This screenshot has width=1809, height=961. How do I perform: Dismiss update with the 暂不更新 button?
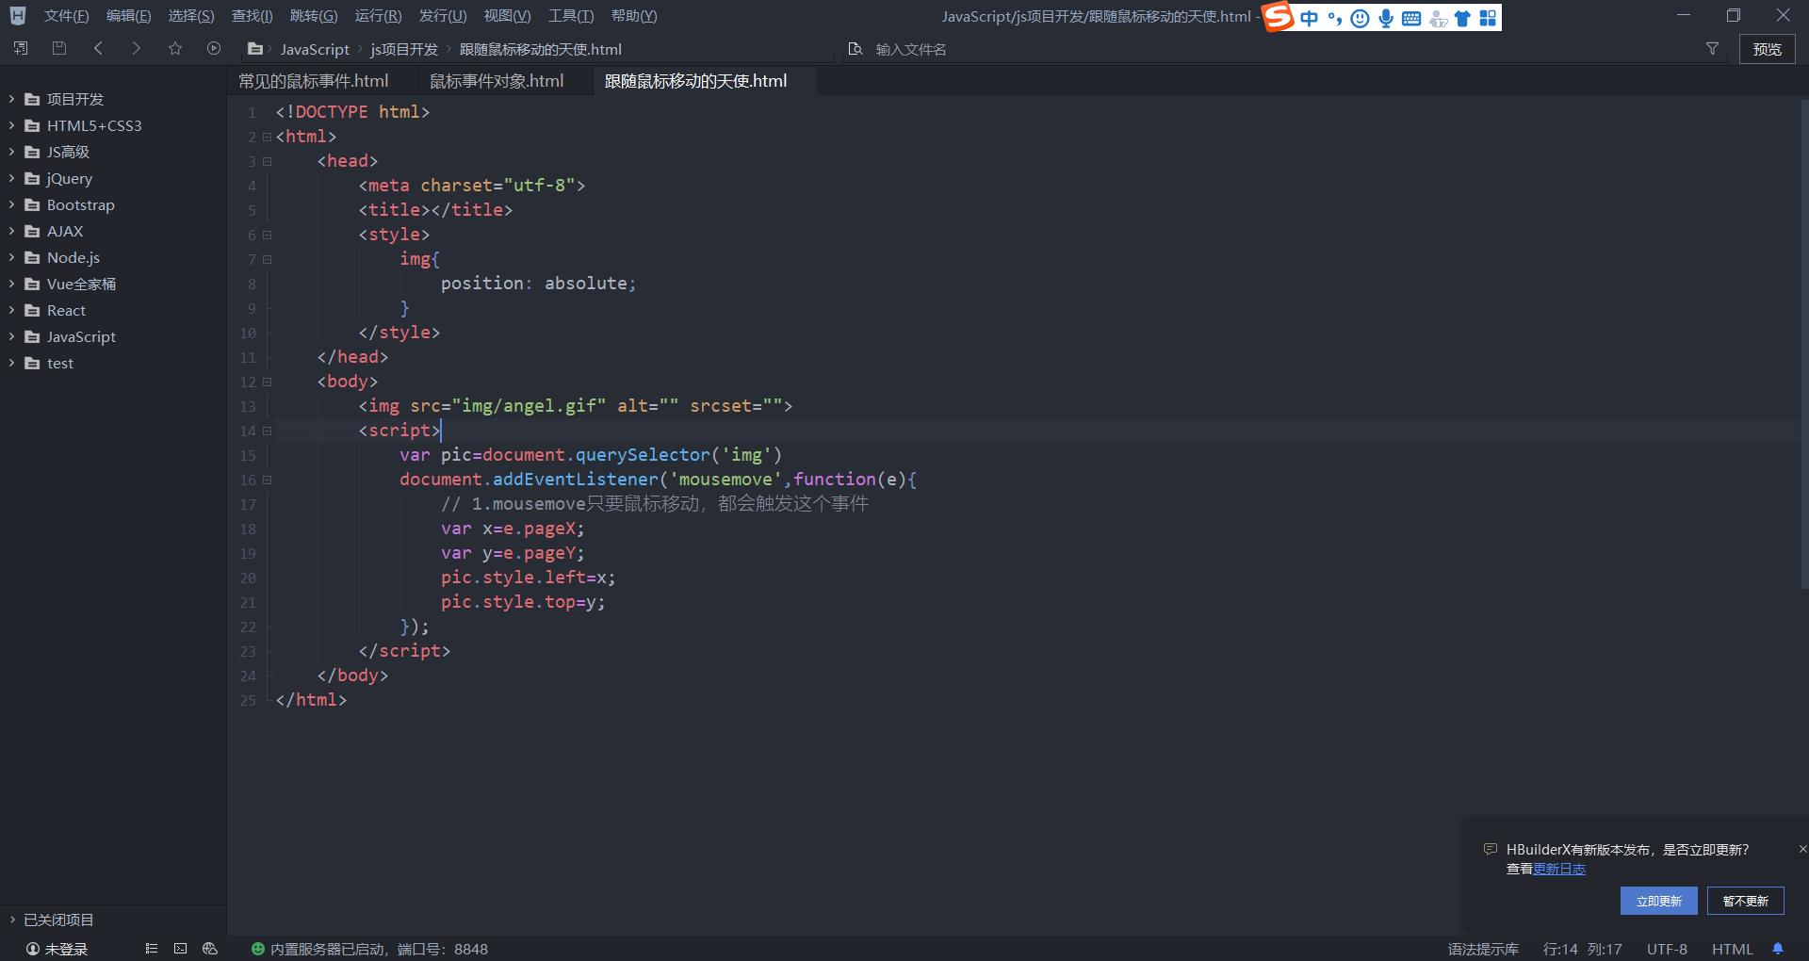(1745, 901)
